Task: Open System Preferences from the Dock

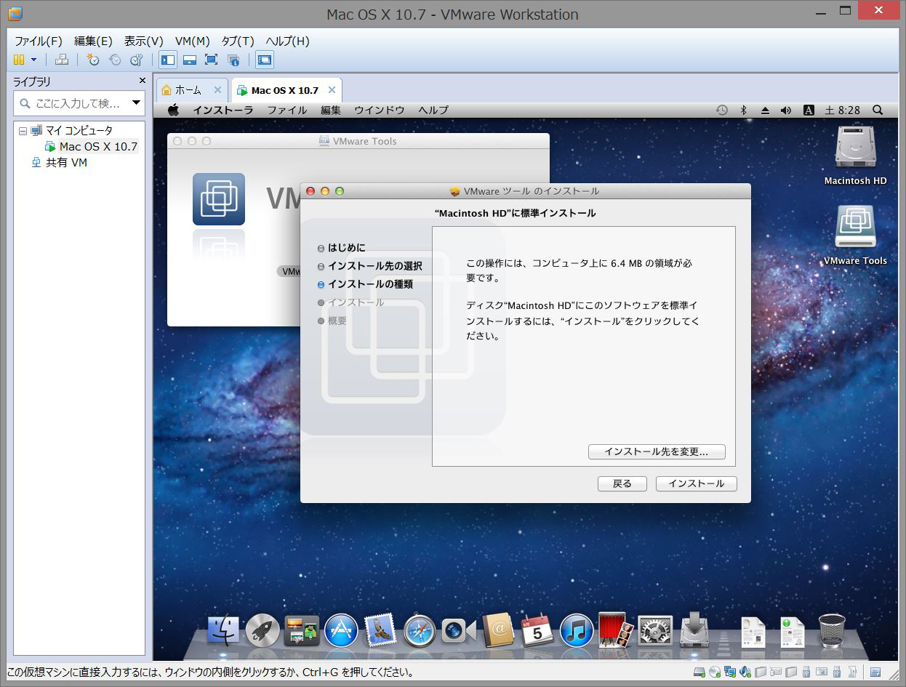Action: point(656,630)
